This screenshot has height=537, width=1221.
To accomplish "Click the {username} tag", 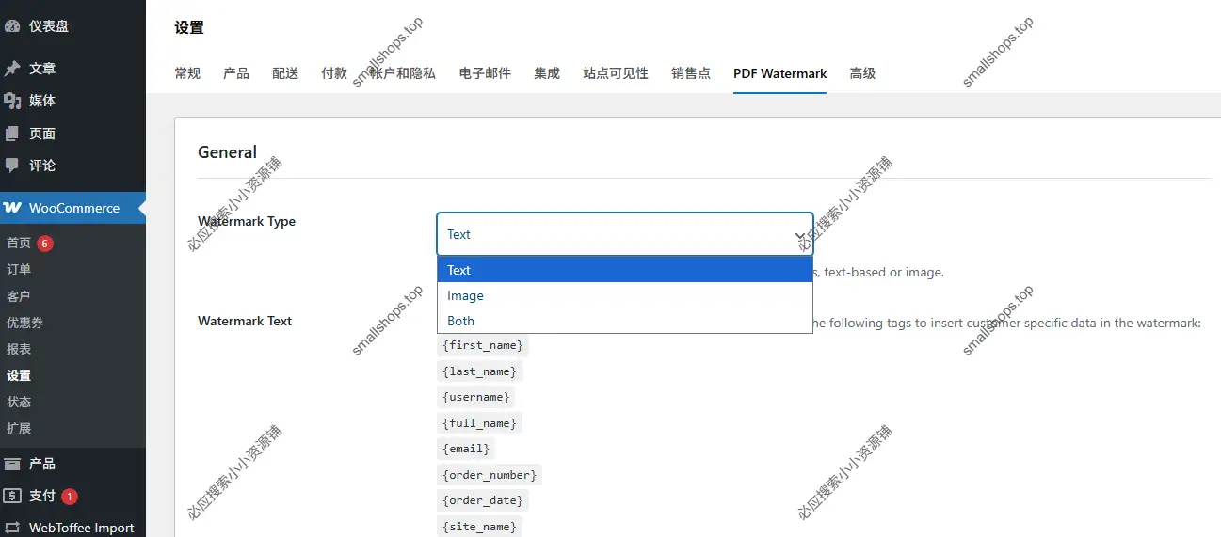I will 475,397.
